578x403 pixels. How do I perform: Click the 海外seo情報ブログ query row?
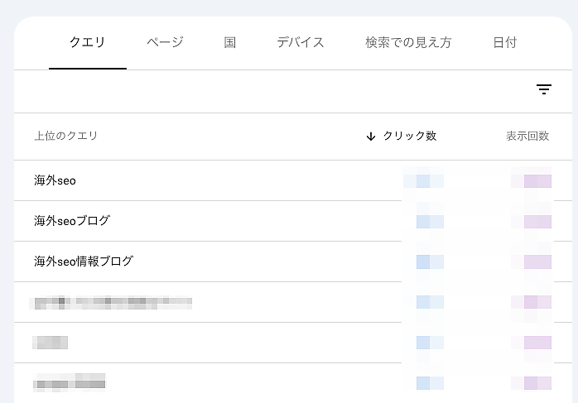(84, 261)
